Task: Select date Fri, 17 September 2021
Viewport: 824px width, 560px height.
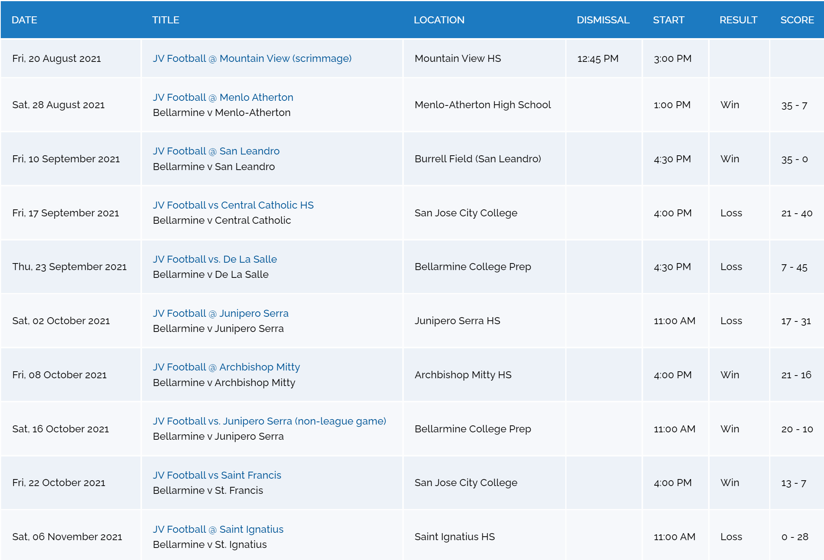Action: click(x=65, y=213)
